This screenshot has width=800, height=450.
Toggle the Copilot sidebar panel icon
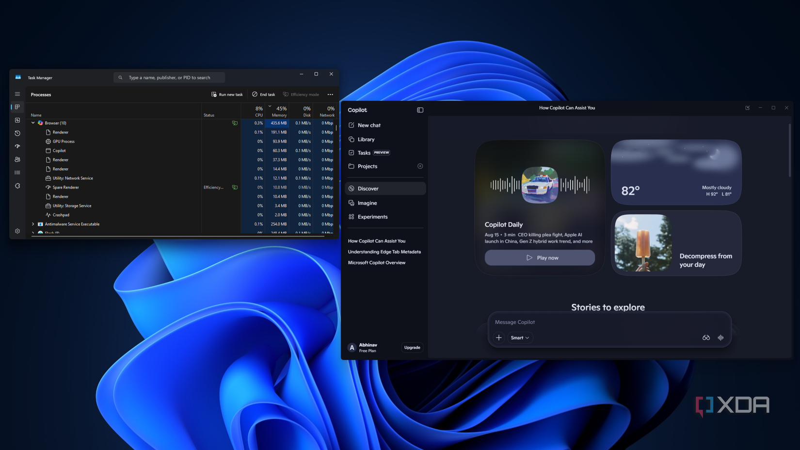(x=420, y=110)
